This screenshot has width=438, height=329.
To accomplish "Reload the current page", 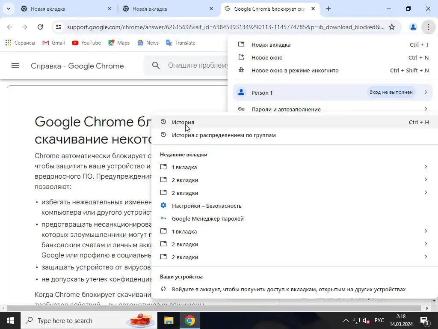I will pos(40,27).
